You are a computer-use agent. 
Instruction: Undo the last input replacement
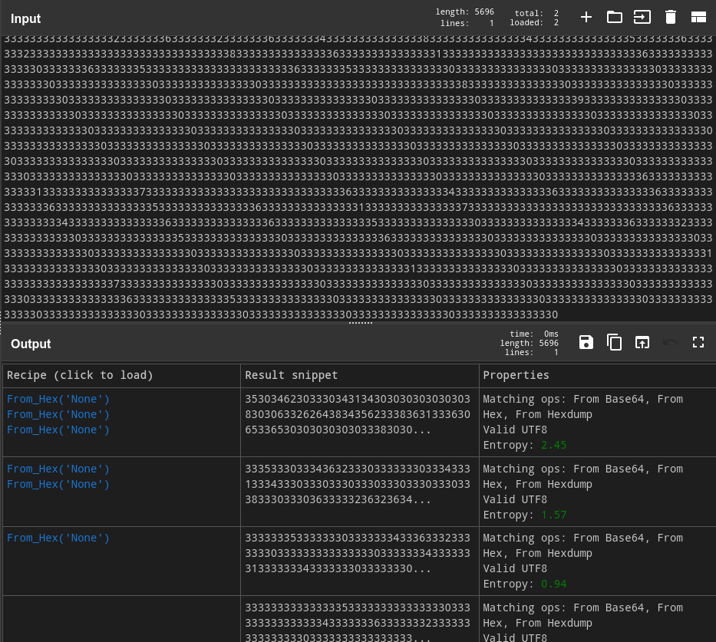click(670, 342)
